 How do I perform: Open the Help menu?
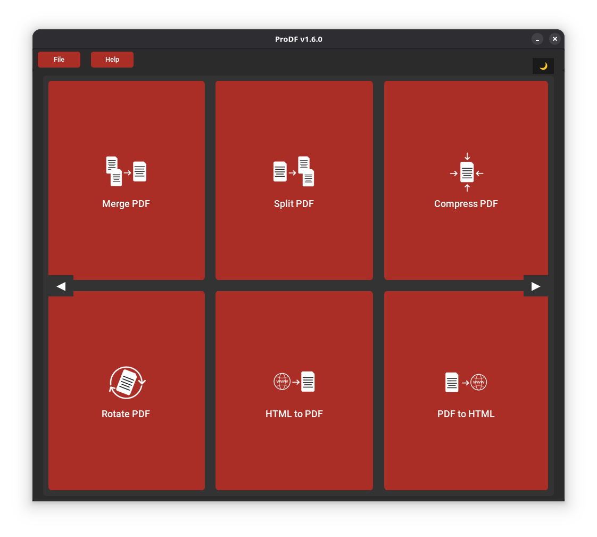112,60
